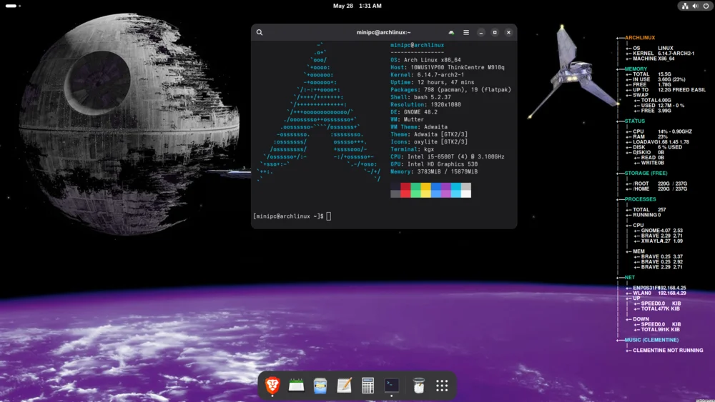Open the terminal hamburger main menu
715x402 pixels.
pyautogui.click(x=466, y=32)
